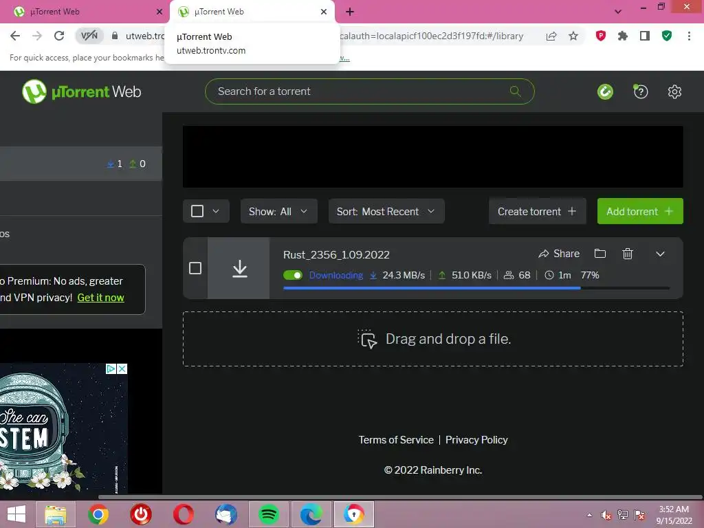This screenshot has width=704, height=528.
Task: Go back in the browser
Action: point(15,36)
